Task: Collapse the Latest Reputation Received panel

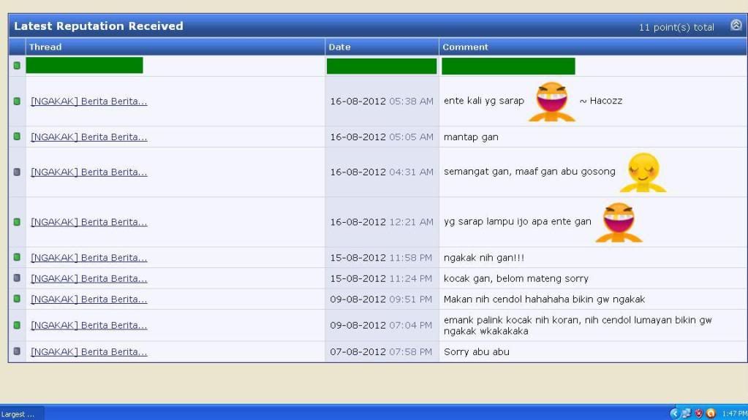Action: 736,26
